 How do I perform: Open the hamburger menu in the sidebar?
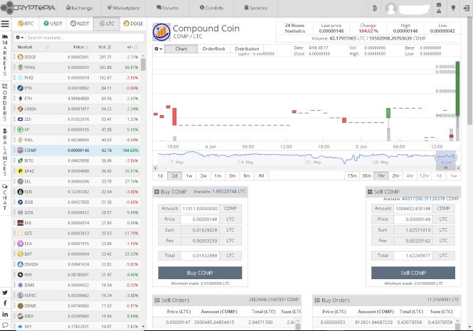5,23
